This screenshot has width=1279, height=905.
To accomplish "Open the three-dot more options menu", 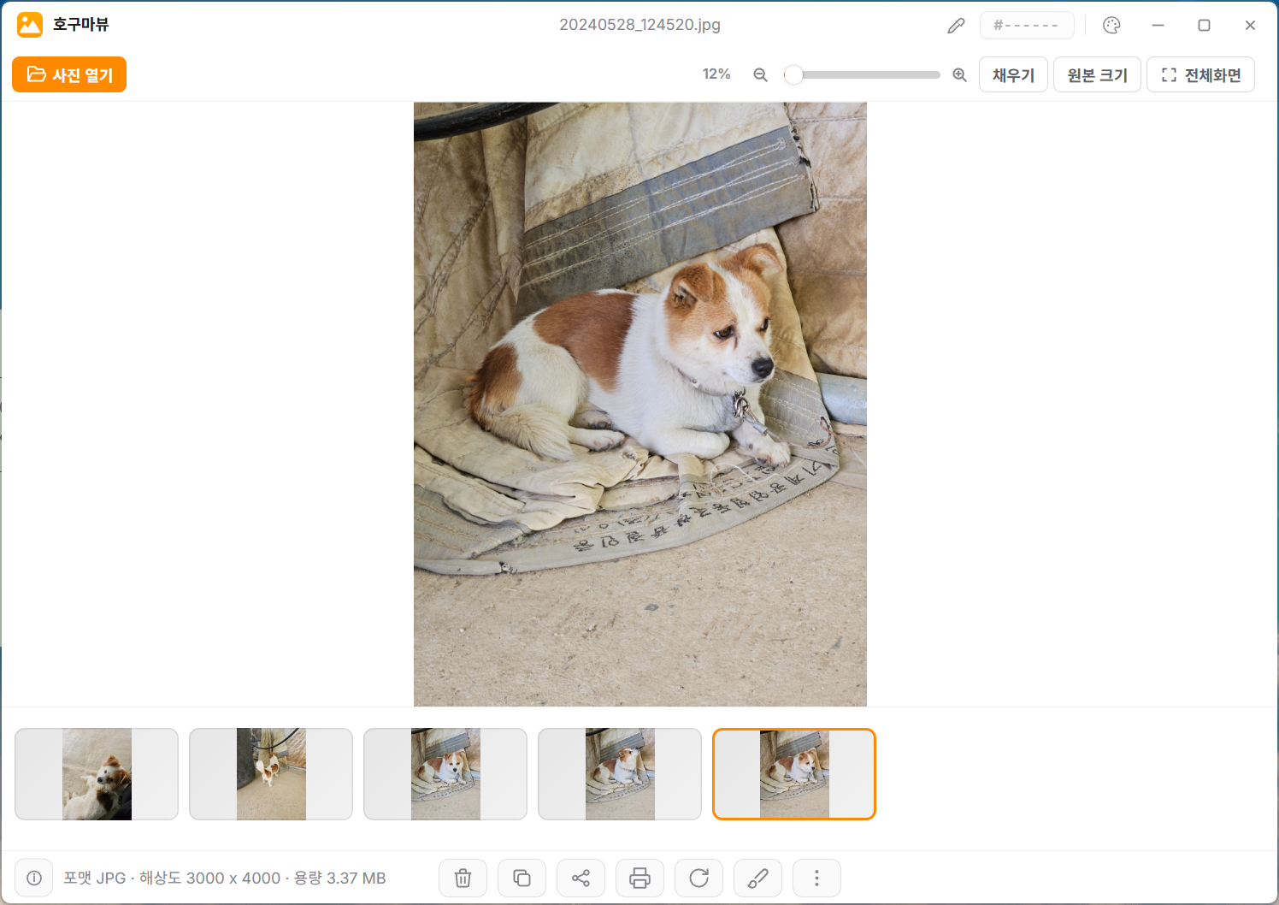I will coord(816,878).
